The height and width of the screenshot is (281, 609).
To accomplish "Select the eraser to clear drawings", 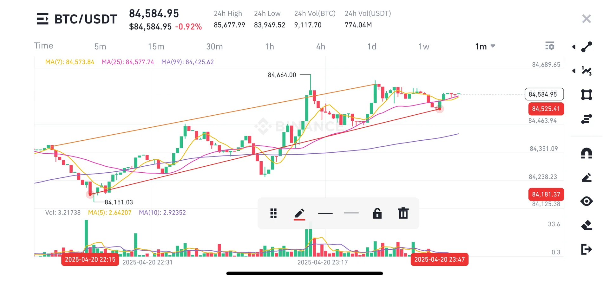I will tap(586, 225).
